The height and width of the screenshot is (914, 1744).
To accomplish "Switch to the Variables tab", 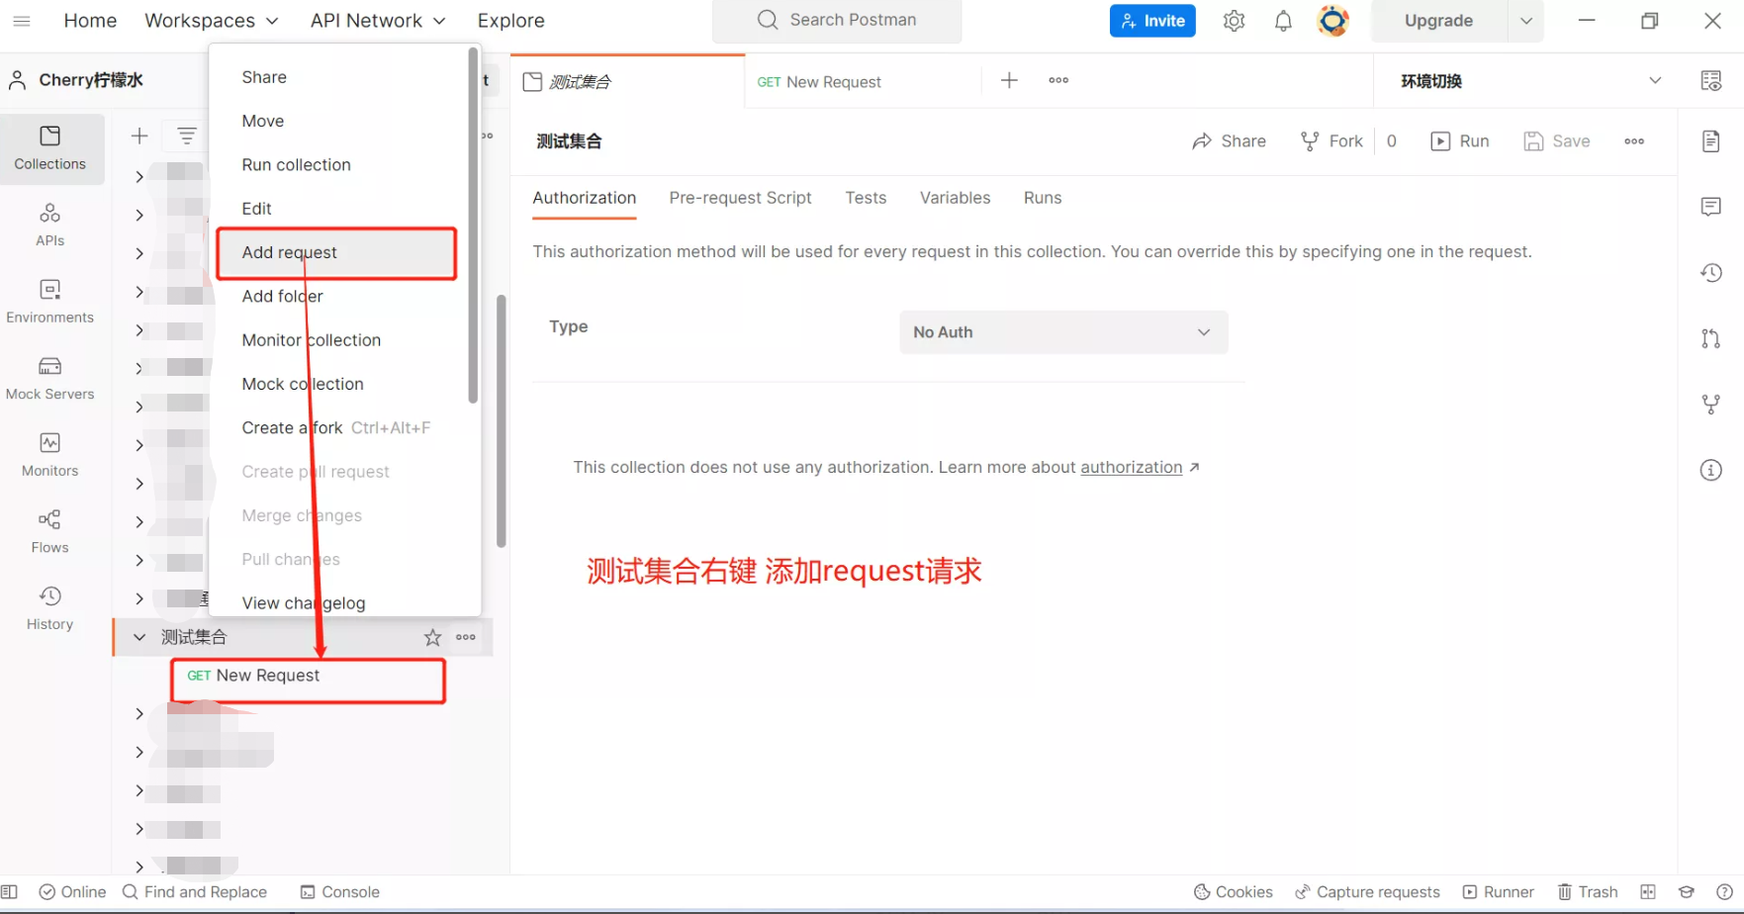I will 955,198.
